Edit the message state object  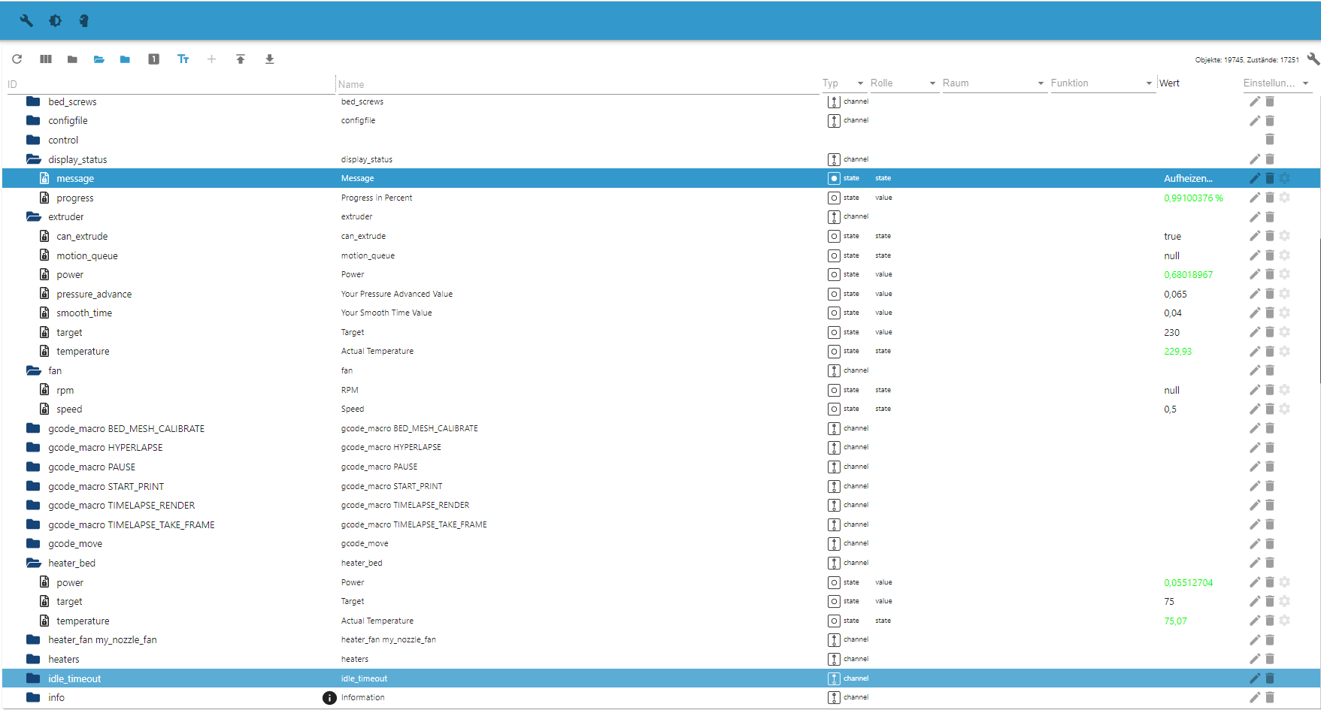pos(1255,178)
